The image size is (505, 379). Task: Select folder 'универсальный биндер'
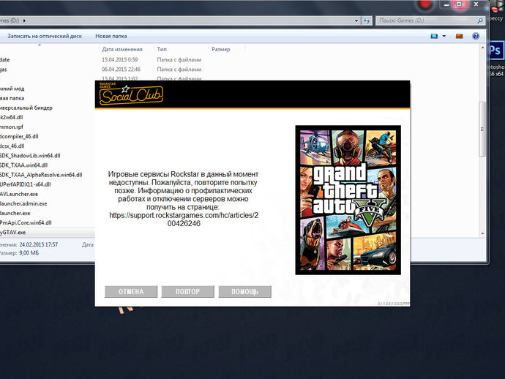pos(26,108)
